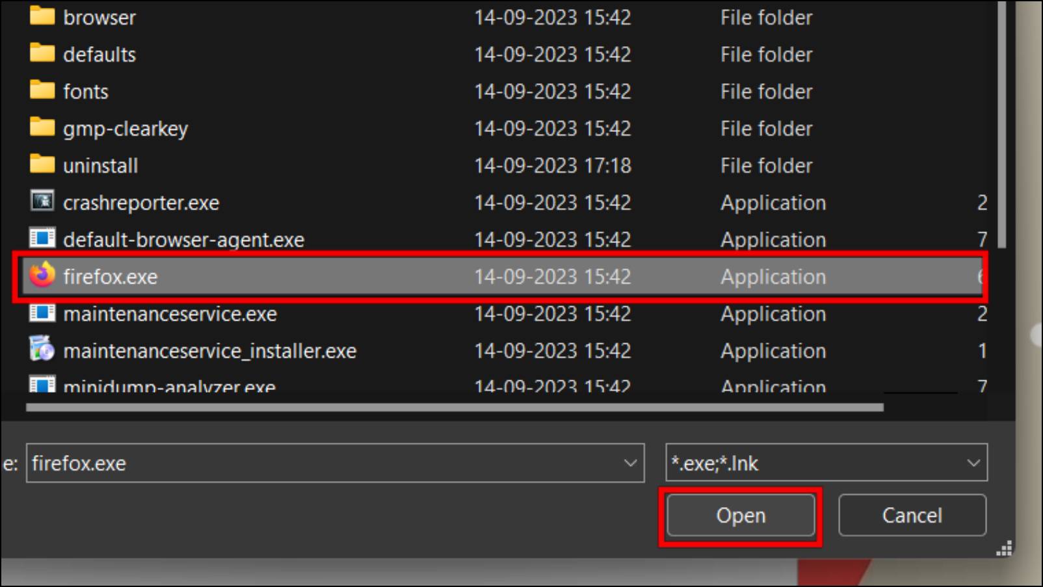Click the Open button
1043x587 pixels.
pyautogui.click(x=741, y=515)
